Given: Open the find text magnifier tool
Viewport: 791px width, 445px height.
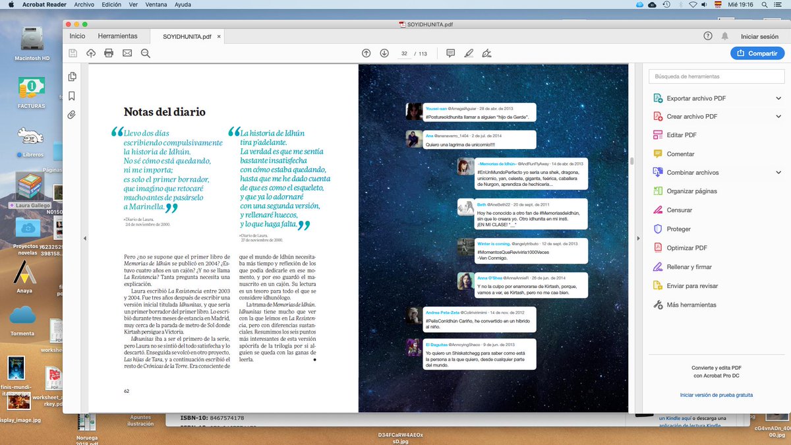Looking at the screenshot, I should [146, 53].
